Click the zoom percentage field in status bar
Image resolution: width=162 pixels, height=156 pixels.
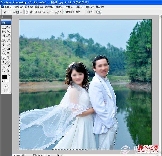(16, 155)
